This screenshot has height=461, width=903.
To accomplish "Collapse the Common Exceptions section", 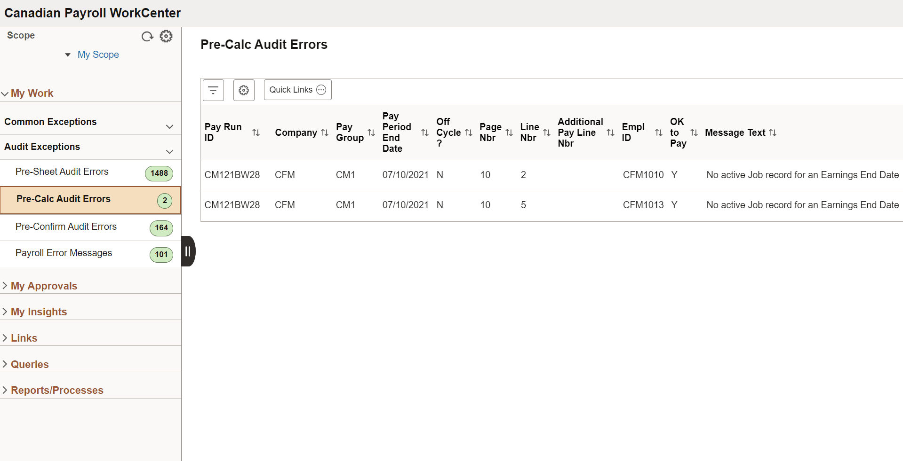I will pyautogui.click(x=169, y=127).
